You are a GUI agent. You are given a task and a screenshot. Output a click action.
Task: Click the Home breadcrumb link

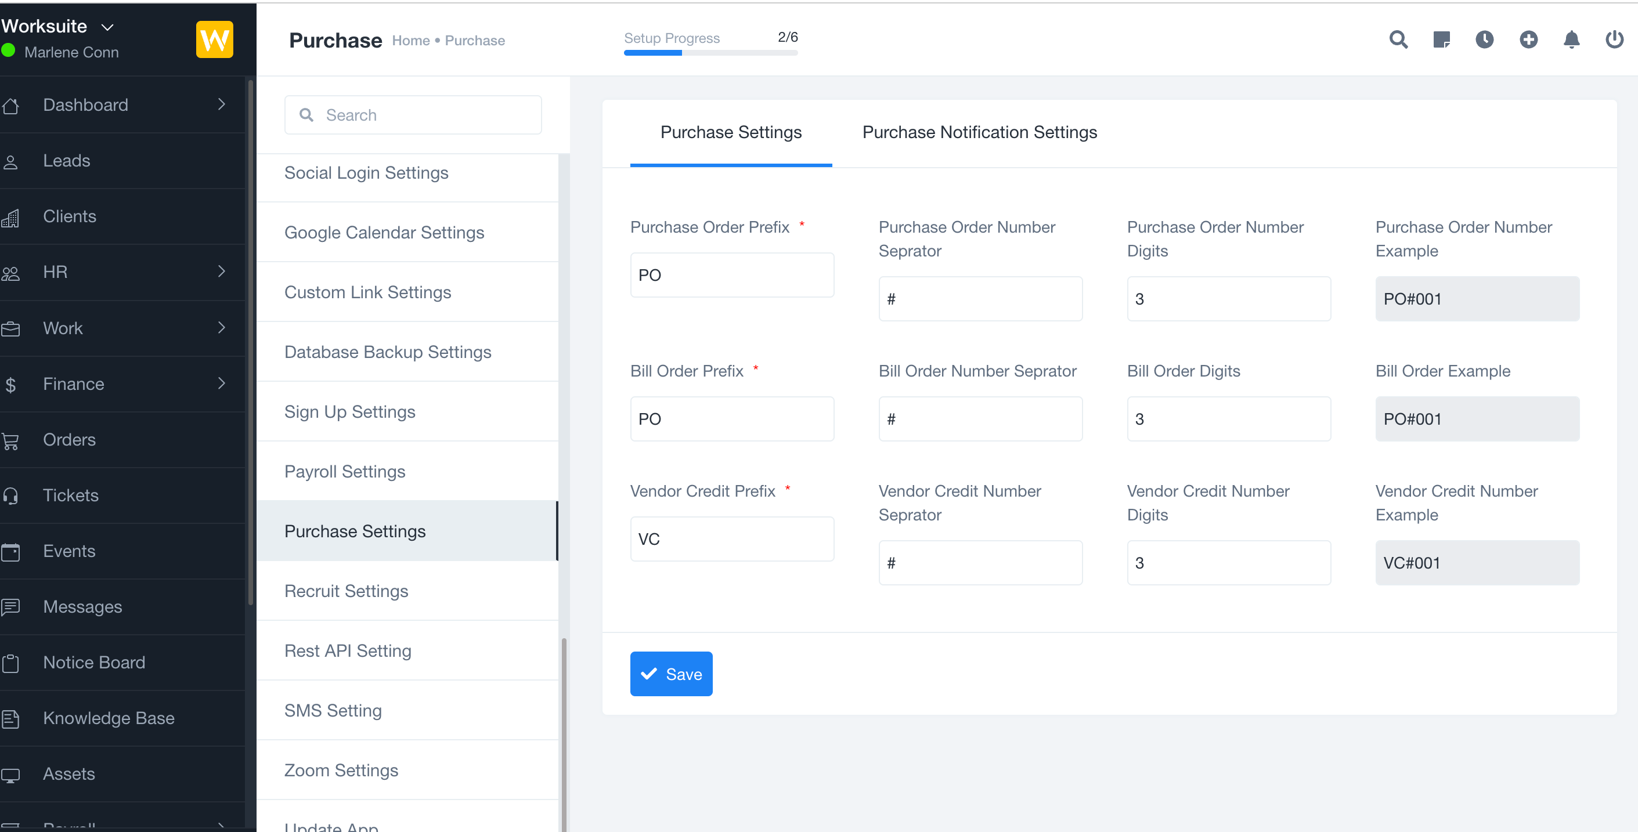coord(410,40)
